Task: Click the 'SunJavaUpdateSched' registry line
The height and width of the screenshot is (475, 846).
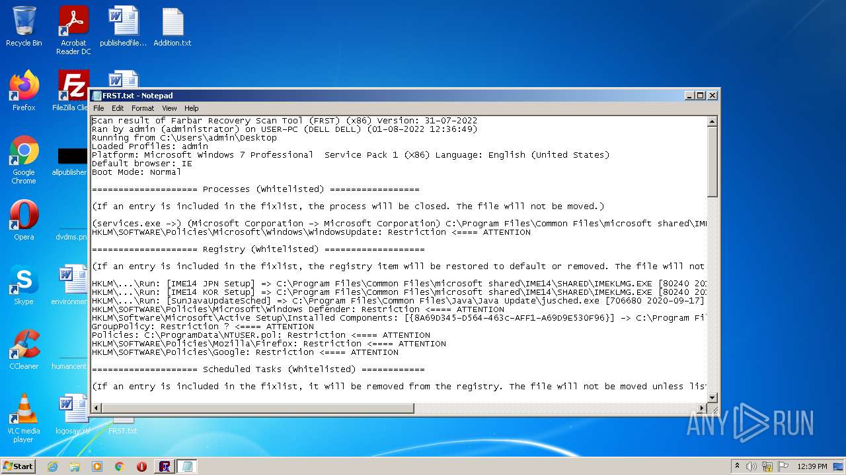Action: point(399,301)
